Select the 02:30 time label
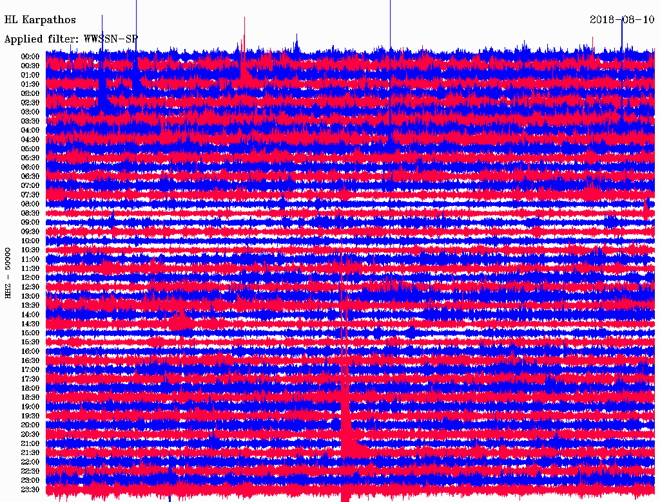 tap(30, 103)
